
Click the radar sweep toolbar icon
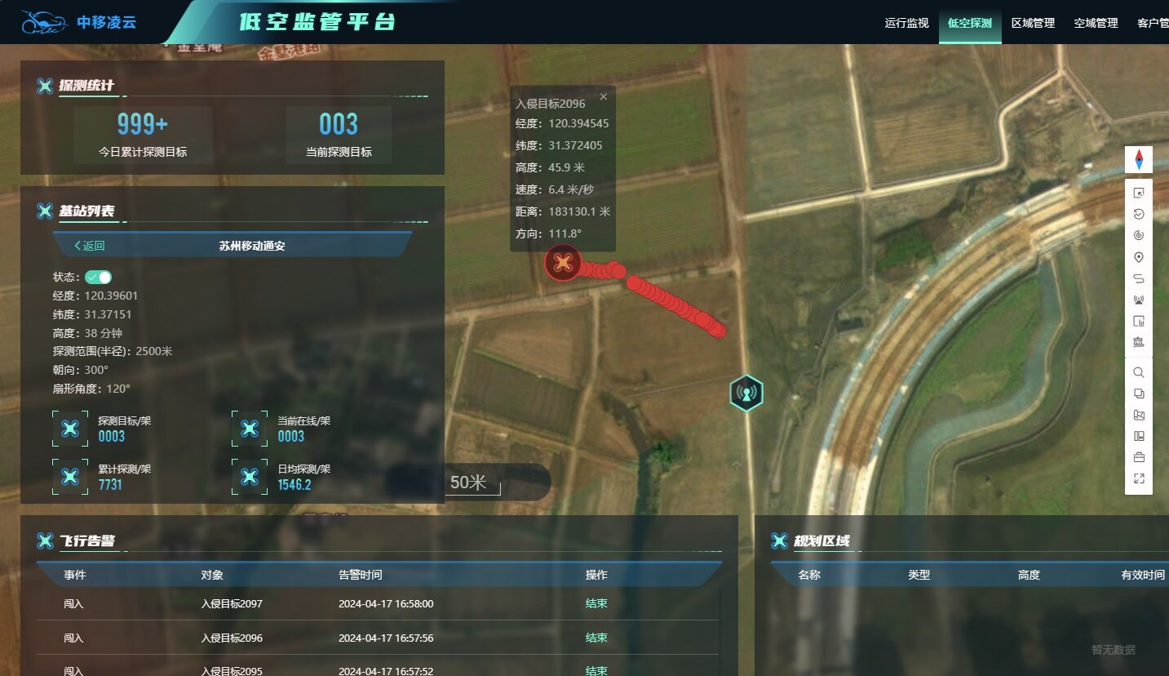1139,236
